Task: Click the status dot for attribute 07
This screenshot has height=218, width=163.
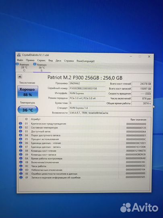Action: click(x=21, y=147)
